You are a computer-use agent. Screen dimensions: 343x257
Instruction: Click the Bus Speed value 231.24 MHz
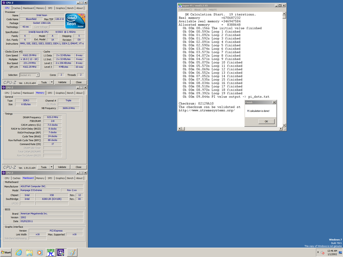pyautogui.click(x=30, y=63)
